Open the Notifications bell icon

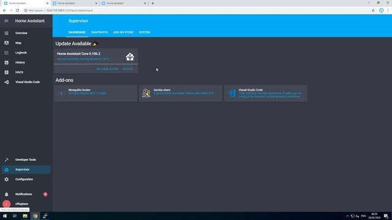7,194
